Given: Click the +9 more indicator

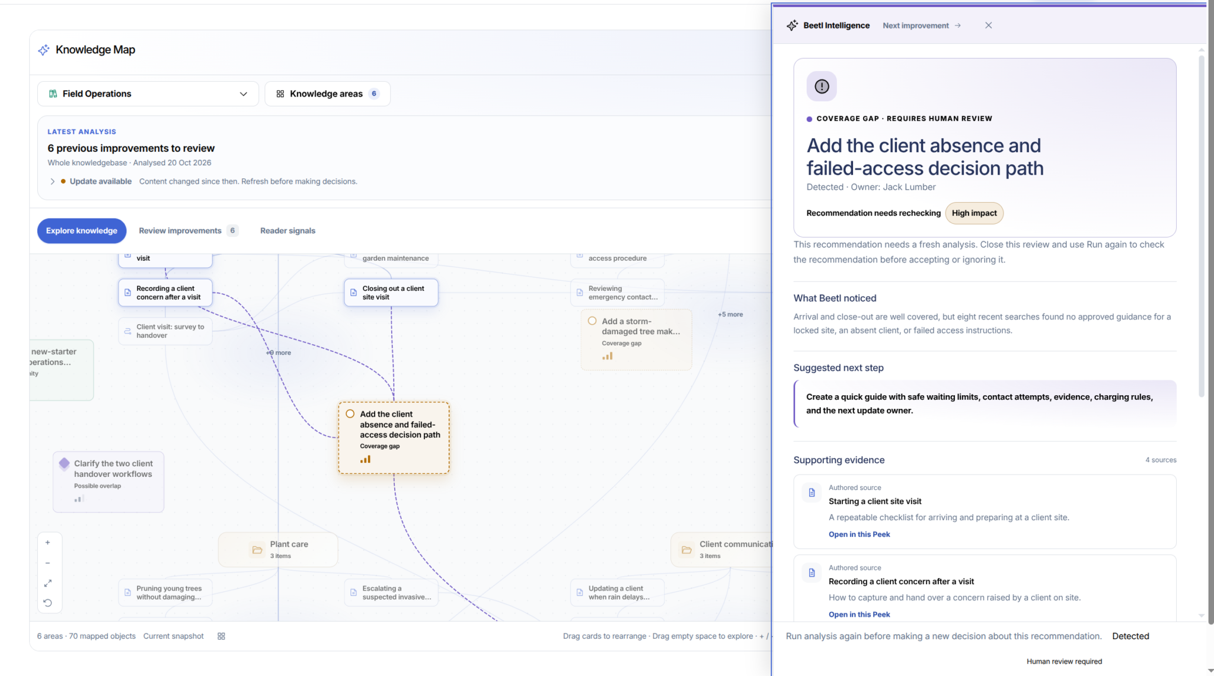Looking at the screenshot, I should (x=279, y=353).
